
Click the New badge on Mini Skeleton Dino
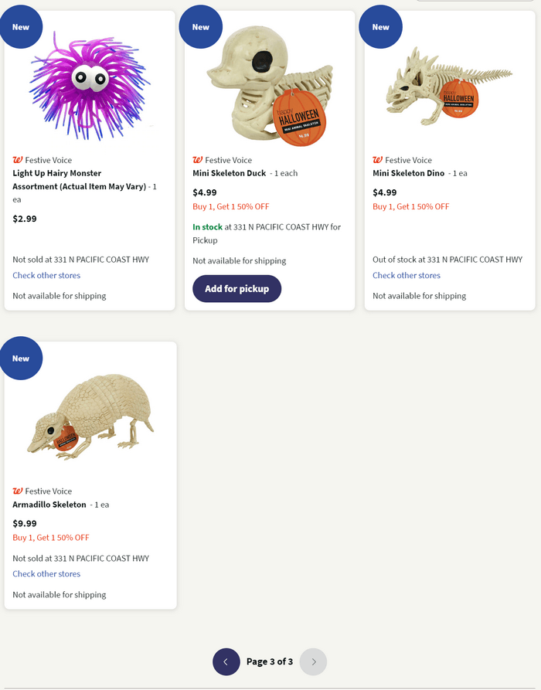[x=380, y=26]
